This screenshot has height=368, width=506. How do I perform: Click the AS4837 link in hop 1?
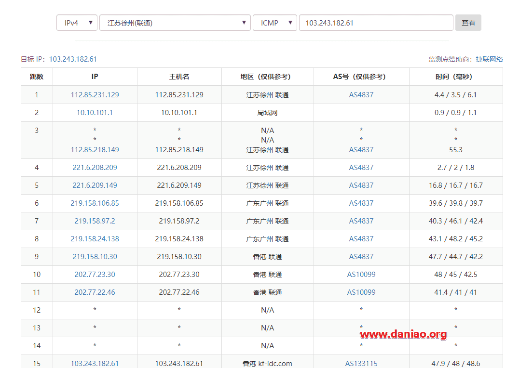[x=361, y=95]
